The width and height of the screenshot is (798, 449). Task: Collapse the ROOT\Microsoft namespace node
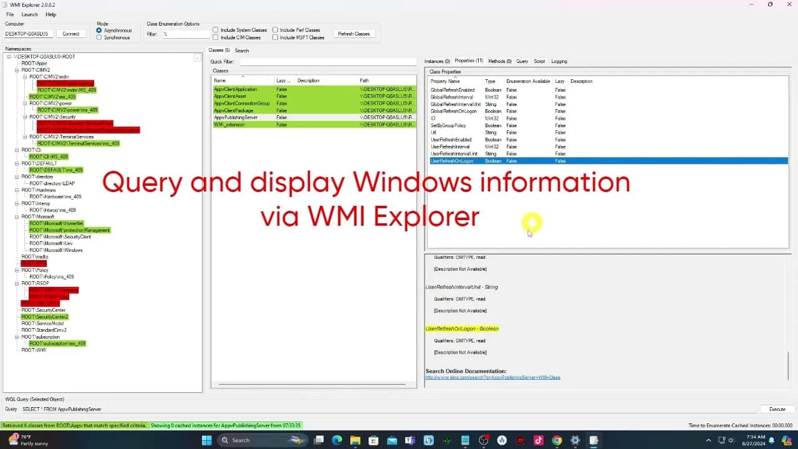(16, 217)
